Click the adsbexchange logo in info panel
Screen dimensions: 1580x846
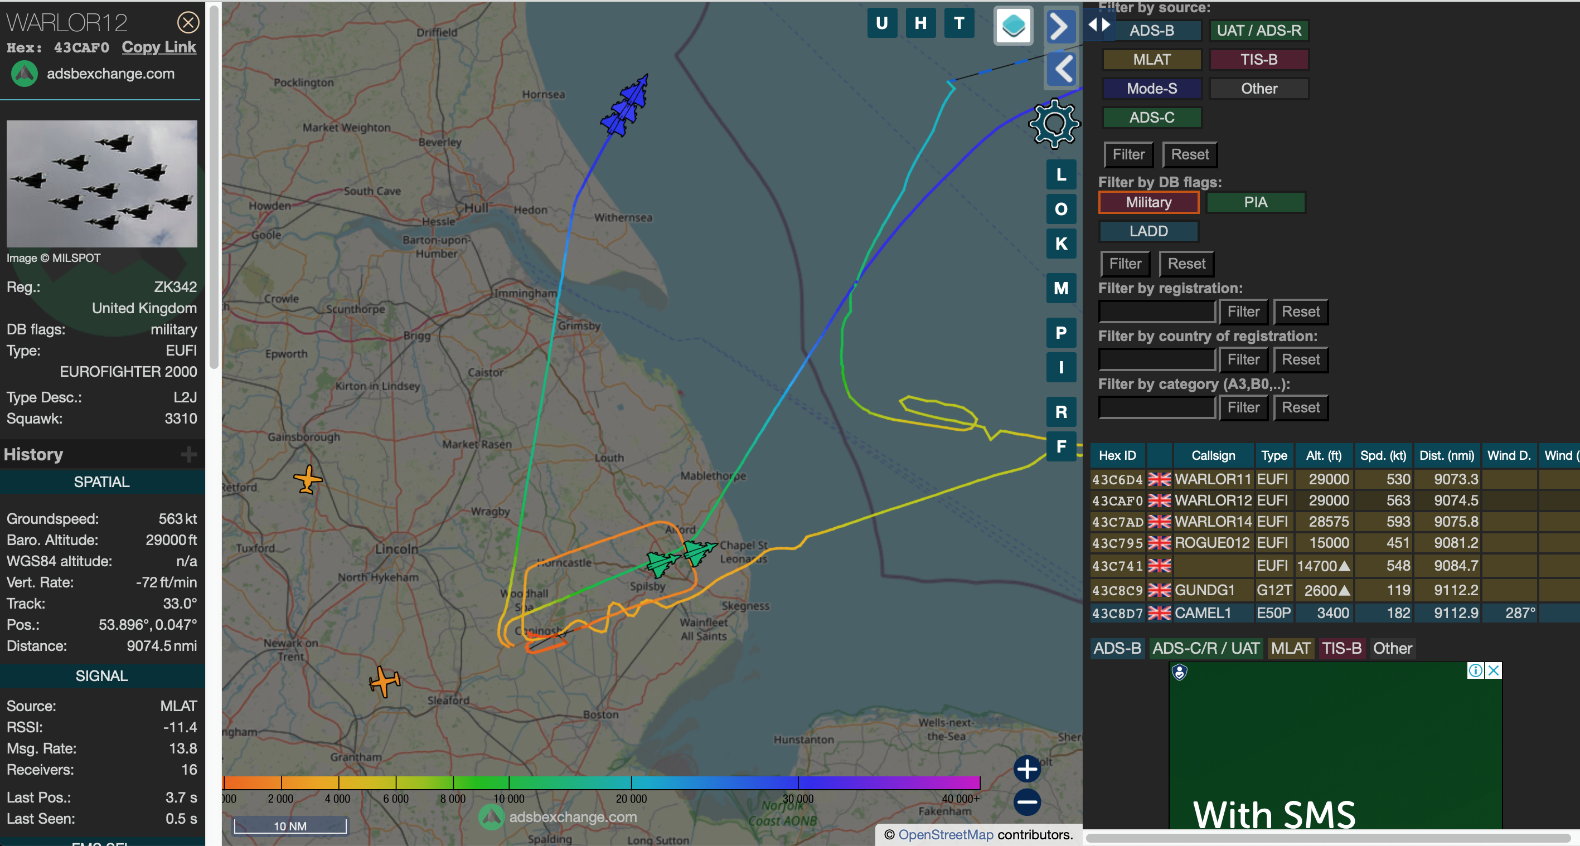(25, 74)
